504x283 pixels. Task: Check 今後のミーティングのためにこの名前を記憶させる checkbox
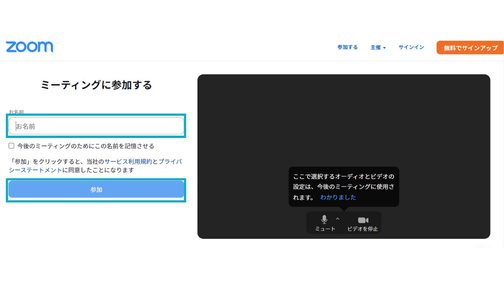pyautogui.click(x=11, y=146)
